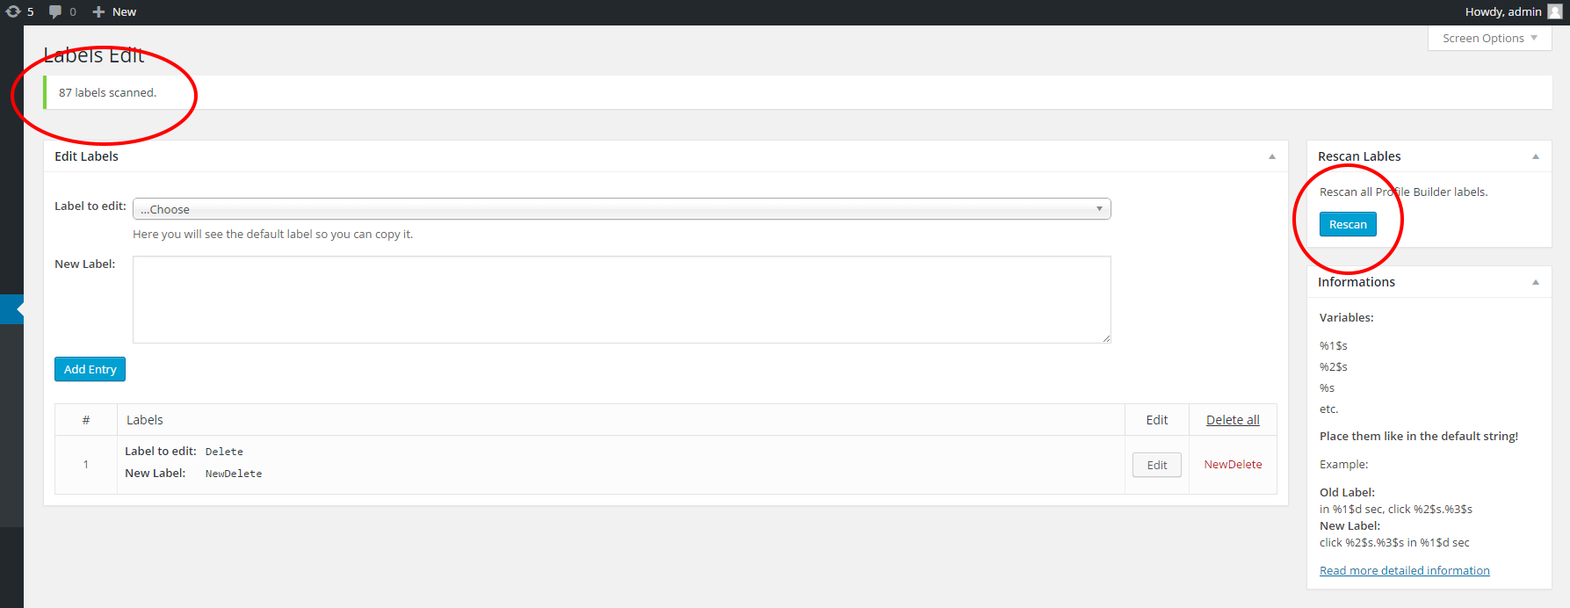Click the Rescan button
This screenshot has width=1570, height=608.
(x=1348, y=224)
